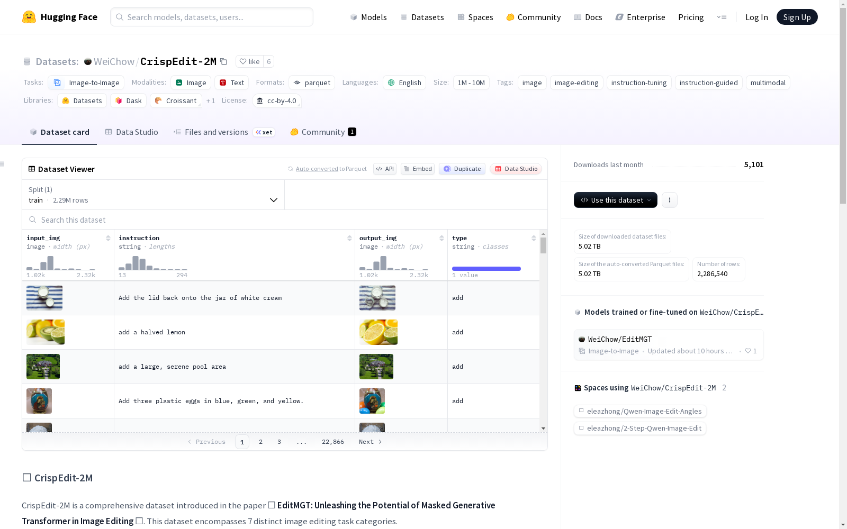Copy the dataset name with the copy icon
Screen dimensions: 847x529
[x=224, y=61]
